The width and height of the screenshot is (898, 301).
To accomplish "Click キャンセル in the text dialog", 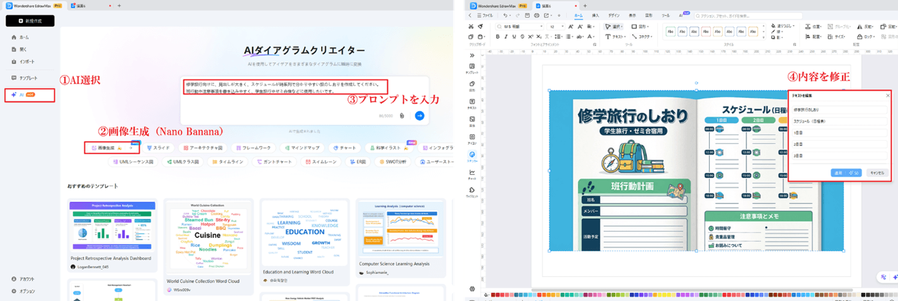I will pos(876,173).
